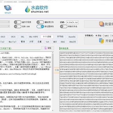This screenshot has height=113, width=113.
Task: Click the 过滤 filter input field
Action: pos(73,22)
